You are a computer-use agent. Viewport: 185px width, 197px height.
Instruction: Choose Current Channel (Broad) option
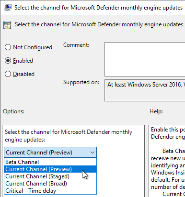50,184
